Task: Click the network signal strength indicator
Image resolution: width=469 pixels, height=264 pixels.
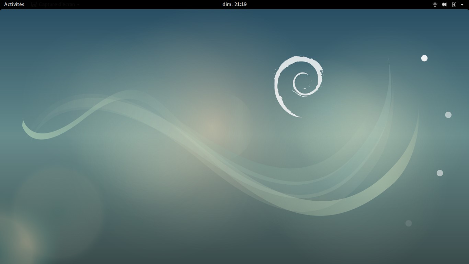Action: point(435,4)
